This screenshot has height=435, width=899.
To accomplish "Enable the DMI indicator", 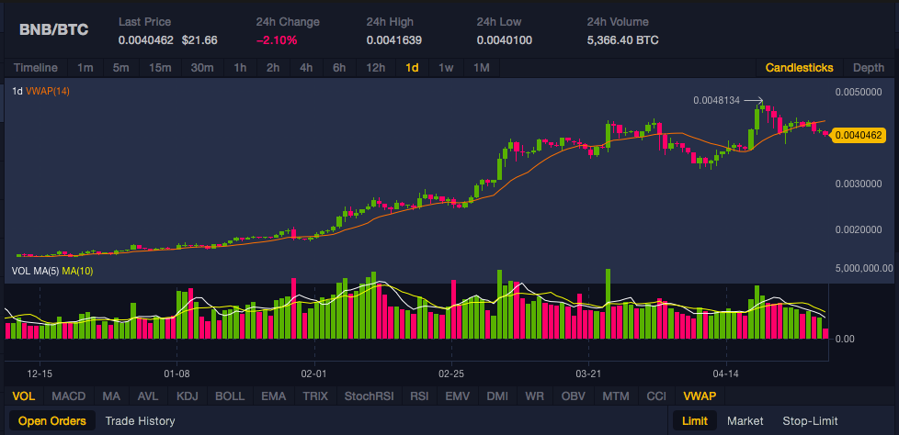I will pyautogui.click(x=496, y=396).
